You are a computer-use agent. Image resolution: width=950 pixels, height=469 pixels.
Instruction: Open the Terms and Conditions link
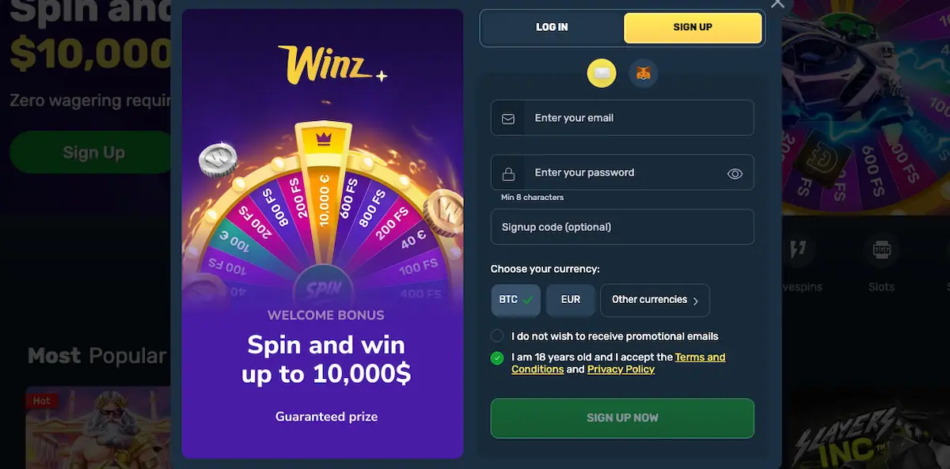click(x=700, y=357)
